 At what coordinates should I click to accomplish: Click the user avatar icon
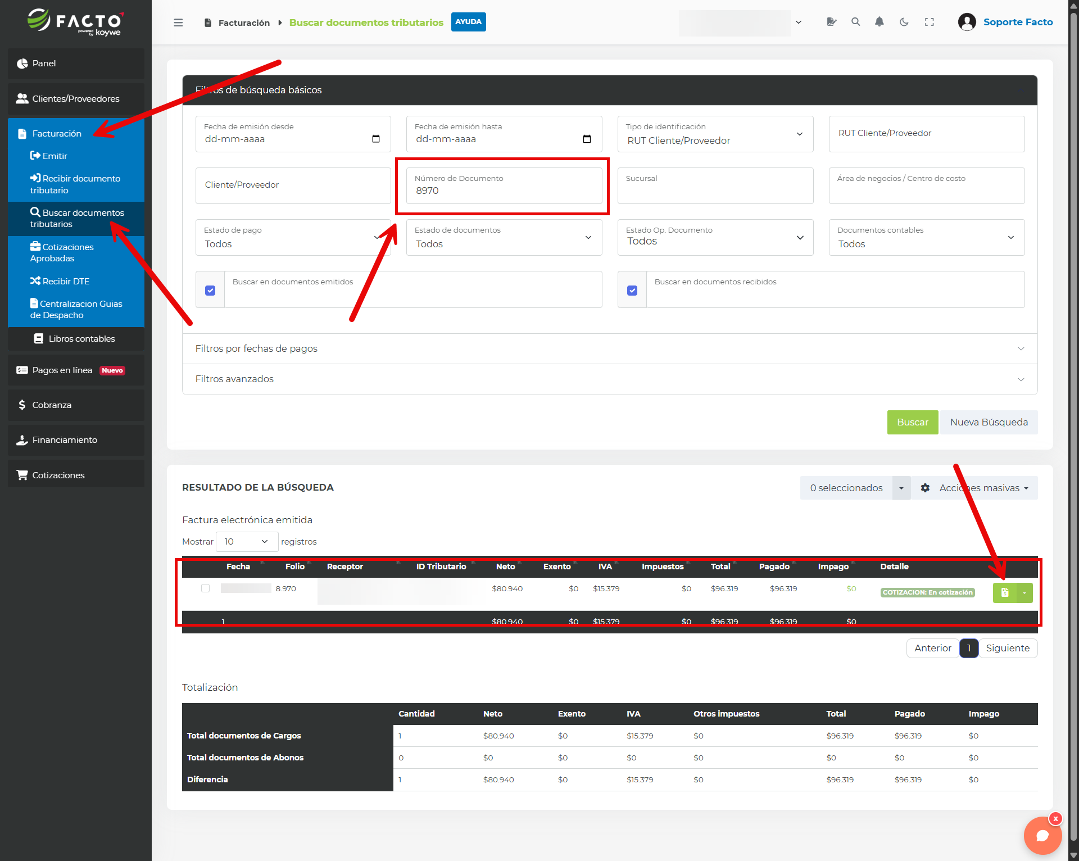coord(967,22)
